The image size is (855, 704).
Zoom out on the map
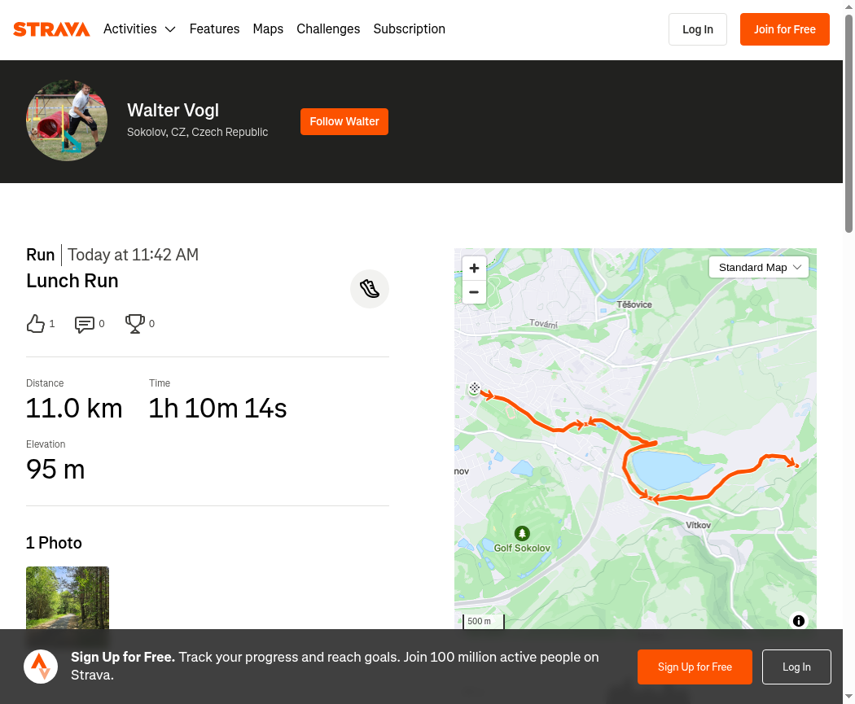[x=474, y=292]
